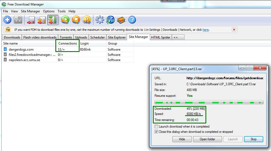Uncheck Close this dialog when download completed
Image resolution: width=271 pixels, height=151 pixels.
[156, 132]
